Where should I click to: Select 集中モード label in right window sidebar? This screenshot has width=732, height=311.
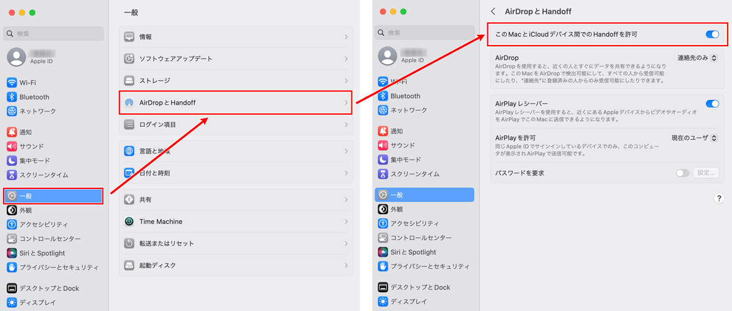406,160
